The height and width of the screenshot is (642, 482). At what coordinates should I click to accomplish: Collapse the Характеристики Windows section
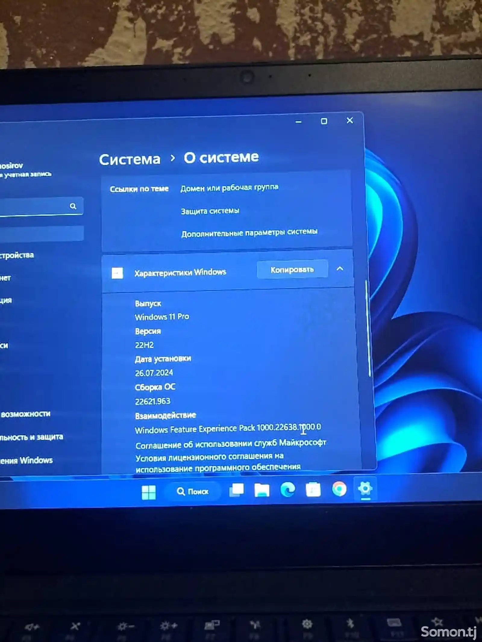[x=340, y=268]
